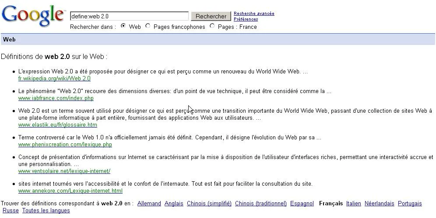Open www.ventsolaire.net/lexique-internet/ link
The height and width of the screenshot is (218, 436).
(64, 171)
